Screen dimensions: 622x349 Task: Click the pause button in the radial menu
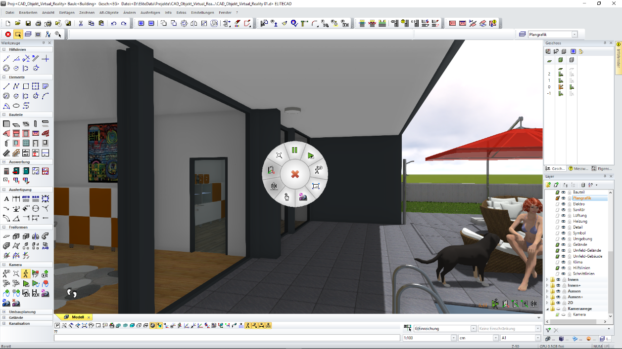[294, 150]
